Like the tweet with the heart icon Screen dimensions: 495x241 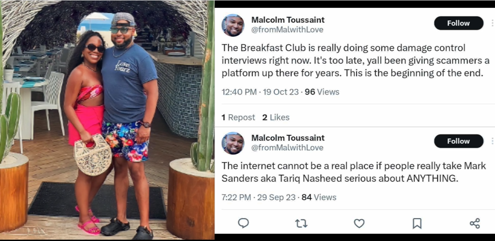(x=359, y=223)
